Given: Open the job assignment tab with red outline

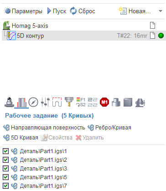Looking at the screenshot, I should pyautogui.click(x=21, y=103).
